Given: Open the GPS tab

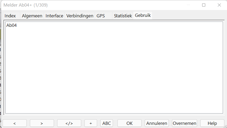Looking at the screenshot, I should 101,16.
